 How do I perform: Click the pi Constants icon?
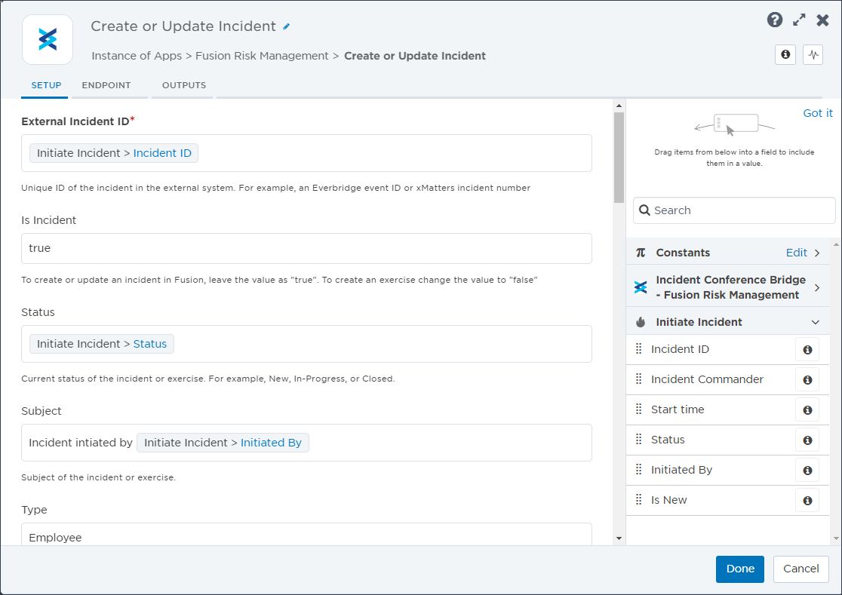(641, 253)
